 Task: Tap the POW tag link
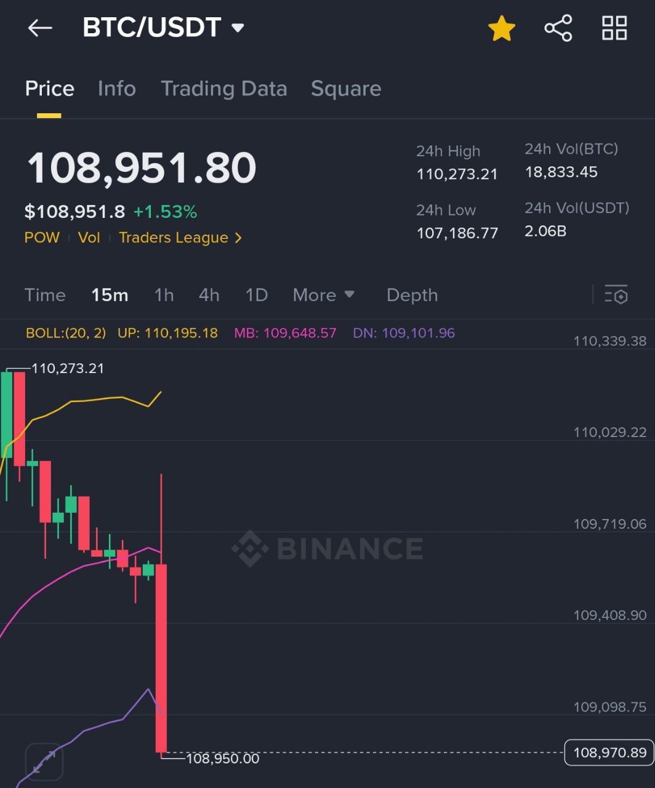point(42,238)
